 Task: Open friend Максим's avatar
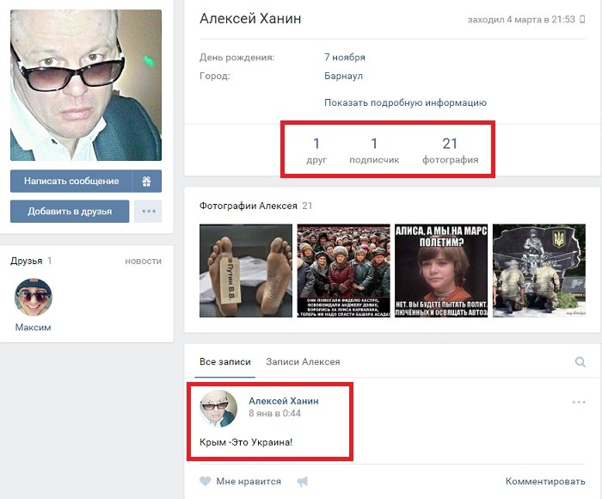34,299
